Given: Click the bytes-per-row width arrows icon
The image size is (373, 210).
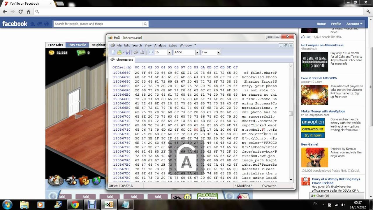Looking at the screenshot, I should [151, 52].
